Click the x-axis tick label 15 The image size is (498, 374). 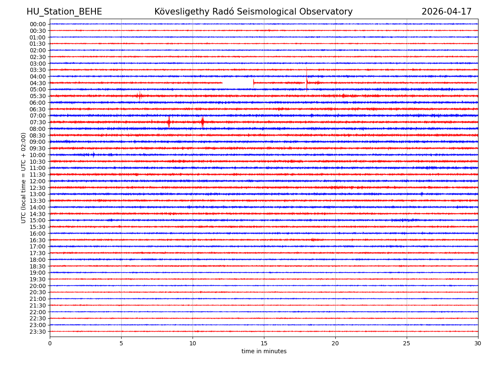coord(264,344)
